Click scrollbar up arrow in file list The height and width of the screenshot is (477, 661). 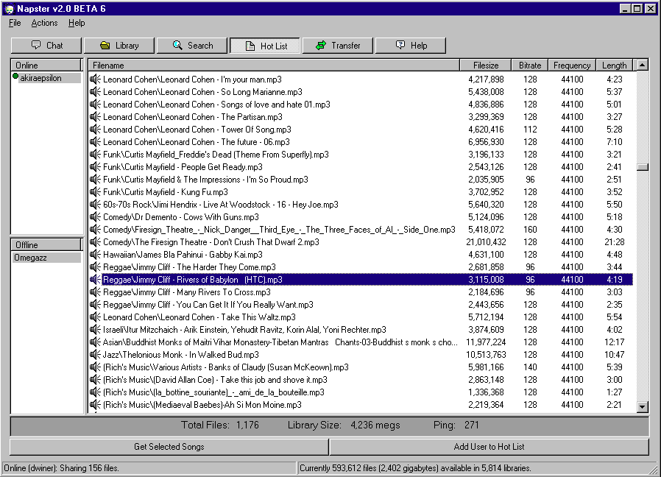(643, 65)
